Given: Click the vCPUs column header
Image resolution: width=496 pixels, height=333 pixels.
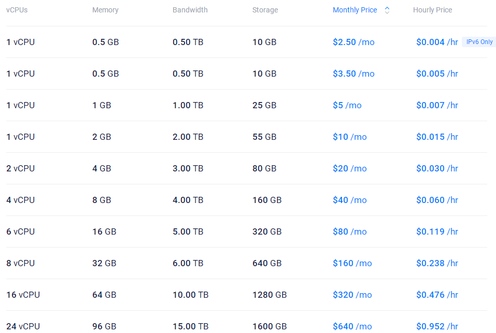Looking at the screenshot, I should (17, 10).
